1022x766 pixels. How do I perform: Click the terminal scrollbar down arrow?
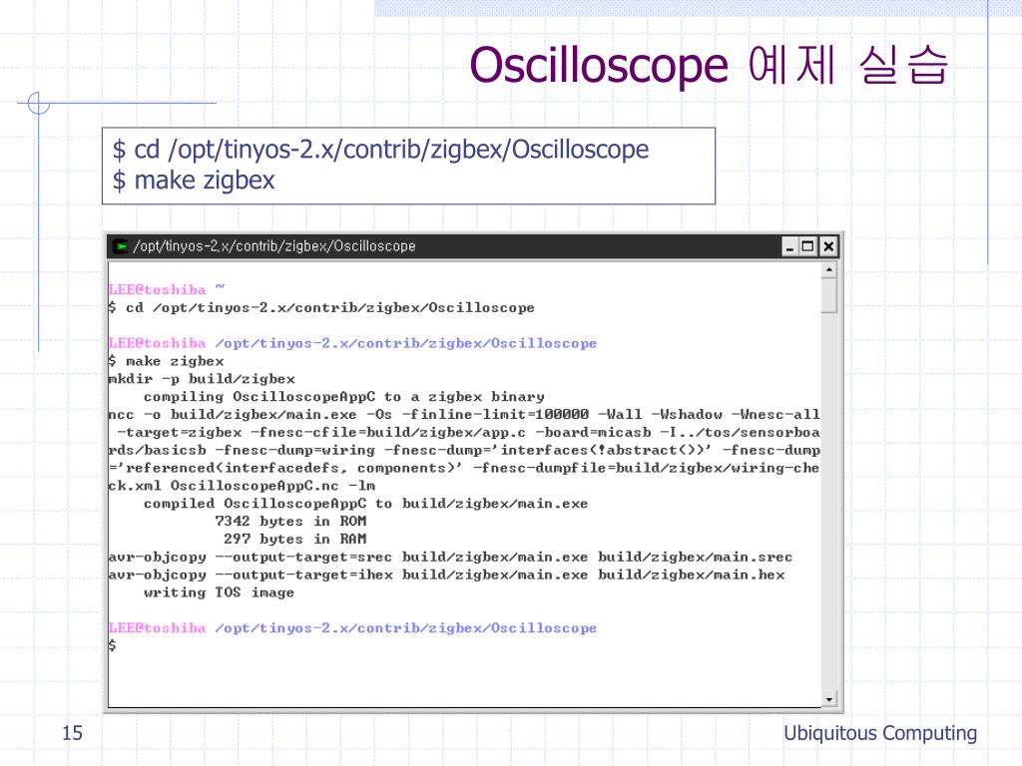click(829, 699)
